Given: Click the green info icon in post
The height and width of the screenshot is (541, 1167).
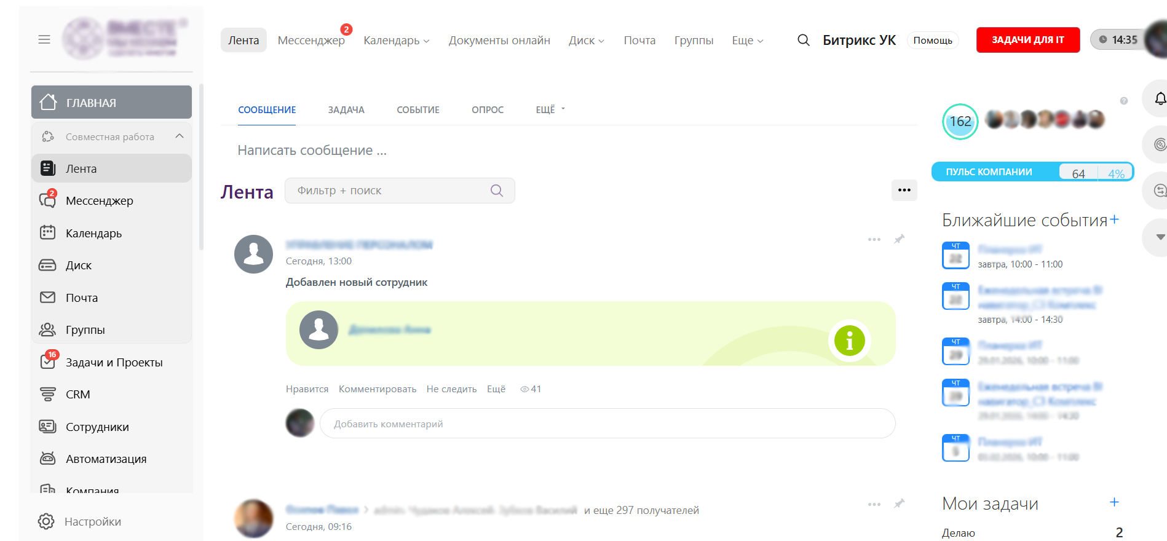Looking at the screenshot, I should click(x=849, y=341).
